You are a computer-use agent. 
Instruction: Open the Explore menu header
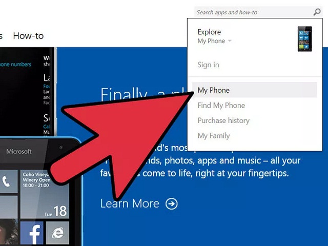(x=209, y=32)
